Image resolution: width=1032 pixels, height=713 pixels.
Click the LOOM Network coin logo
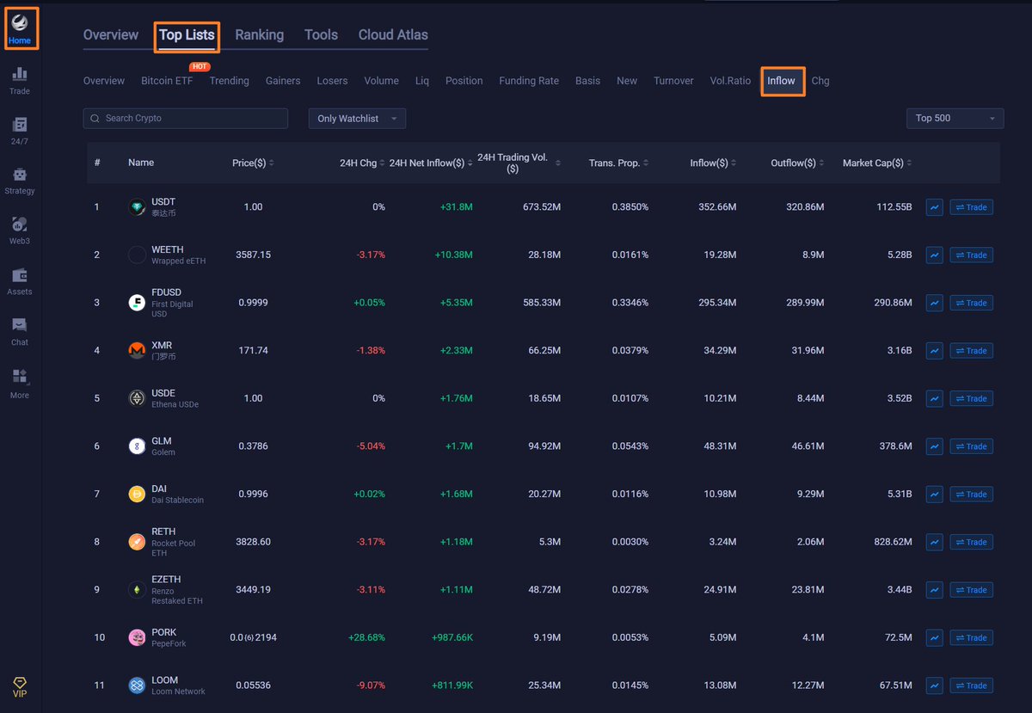point(137,685)
